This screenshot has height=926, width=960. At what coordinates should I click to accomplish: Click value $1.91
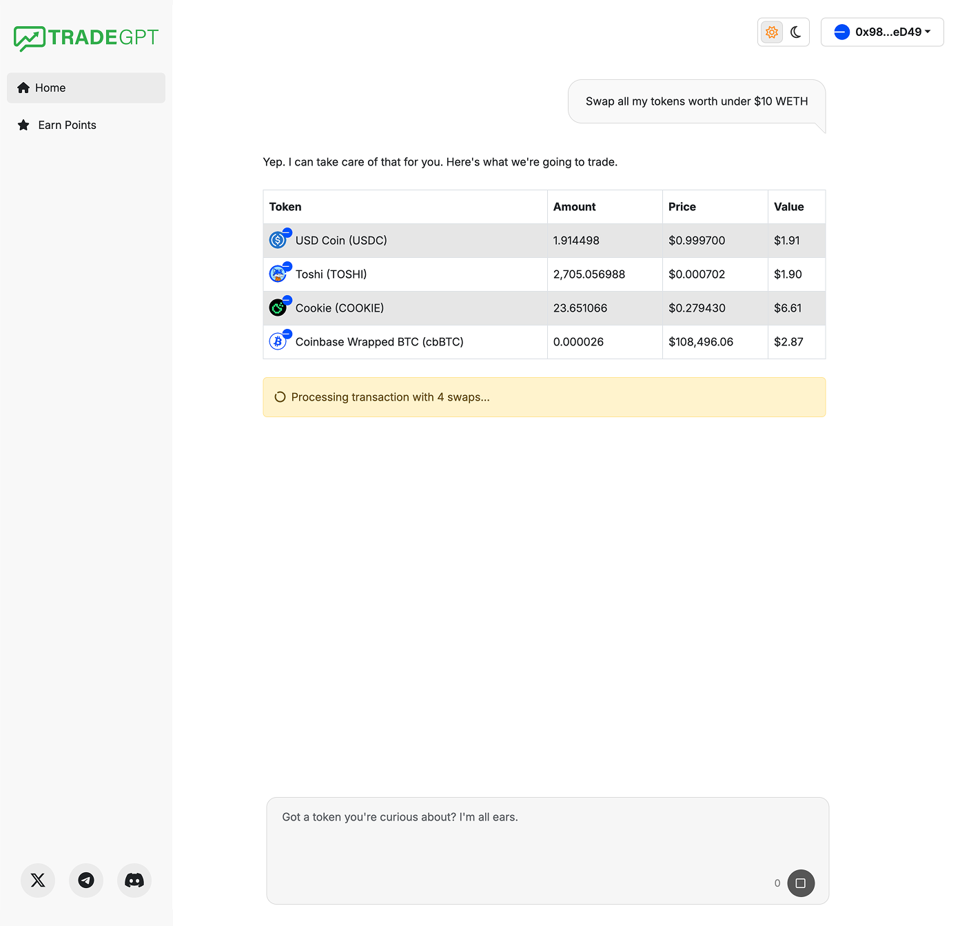(787, 241)
